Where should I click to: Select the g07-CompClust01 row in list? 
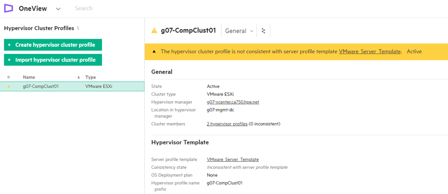click(x=72, y=86)
